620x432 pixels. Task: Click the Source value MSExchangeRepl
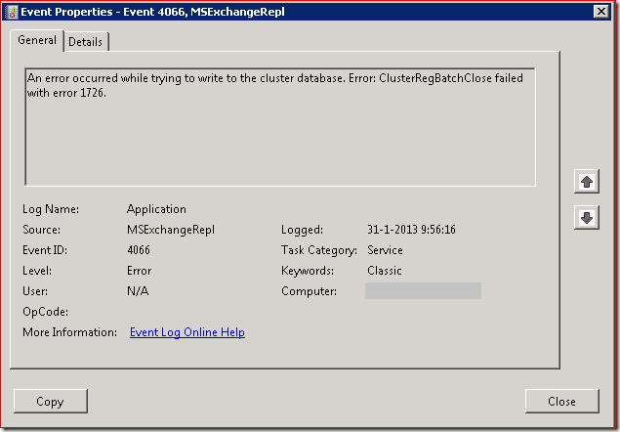[170, 230]
